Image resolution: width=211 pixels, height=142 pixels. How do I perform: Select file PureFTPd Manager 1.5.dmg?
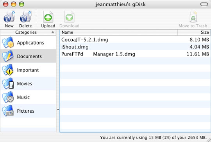[x=98, y=54]
